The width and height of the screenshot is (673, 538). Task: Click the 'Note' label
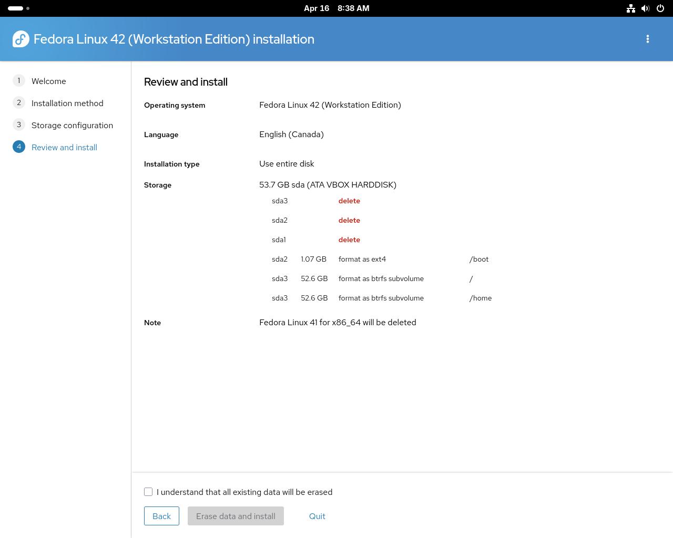pyautogui.click(x=152, y=323)
